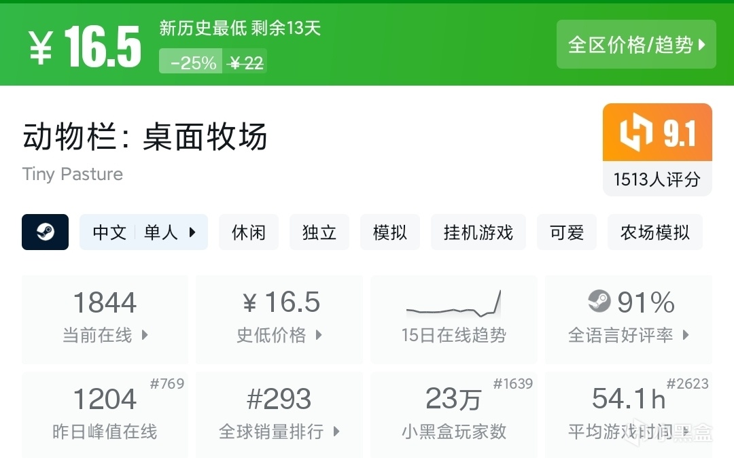
Task: Click the 平均游戏时间 54.1h card
Action: (x=629, y=415)
